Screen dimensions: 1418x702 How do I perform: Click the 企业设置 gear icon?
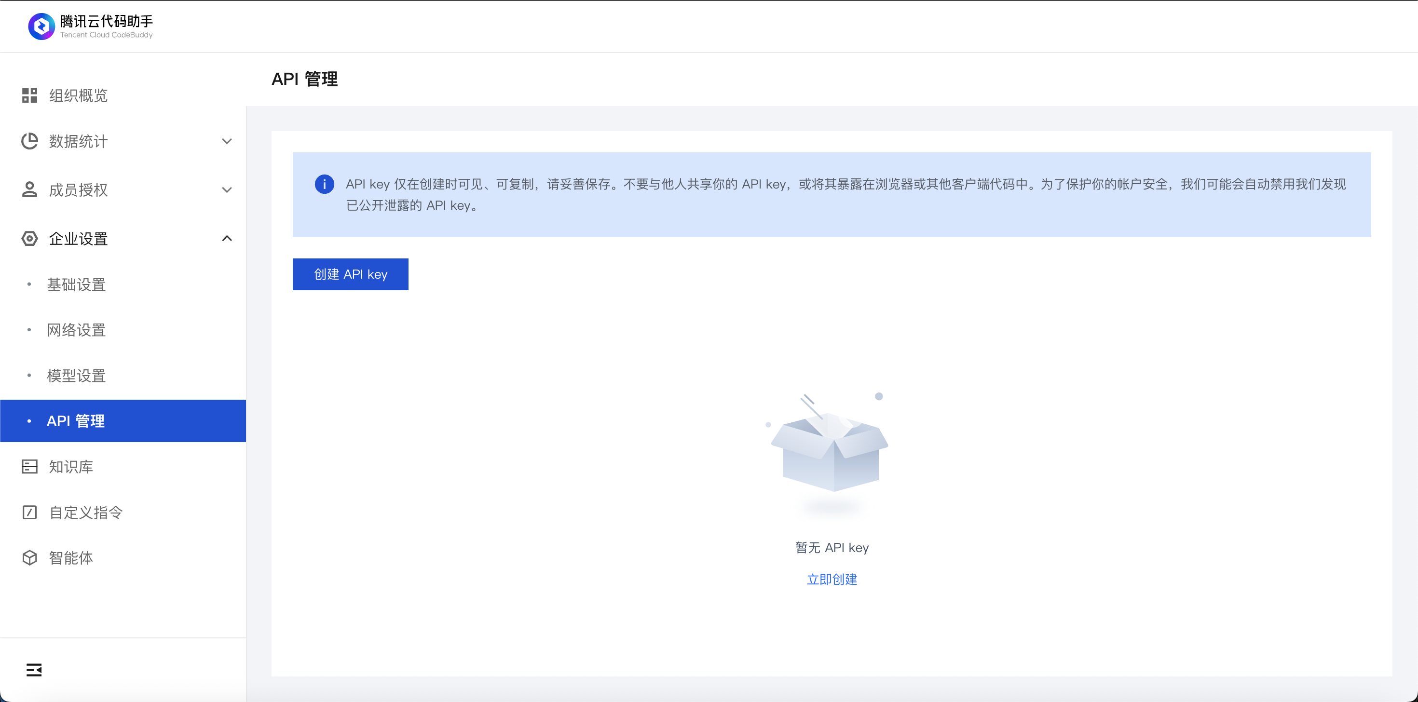[30, 238]
